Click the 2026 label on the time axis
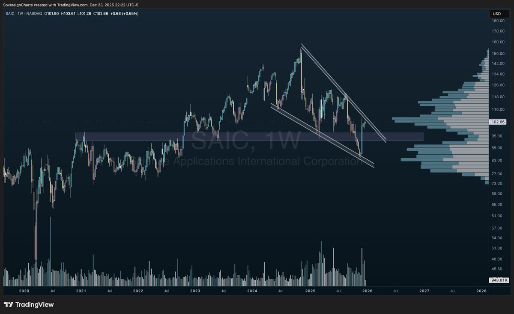514x314 pixels. pos(367,291)
